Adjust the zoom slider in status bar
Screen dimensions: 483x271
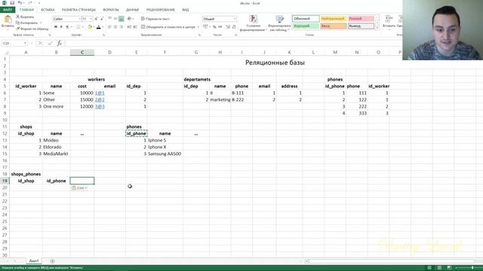(472, 268)
